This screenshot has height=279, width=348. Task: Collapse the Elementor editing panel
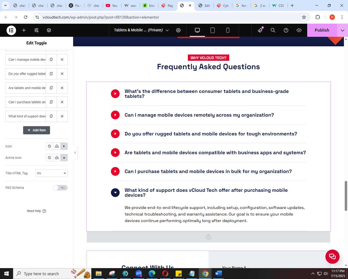coord(75,153)
